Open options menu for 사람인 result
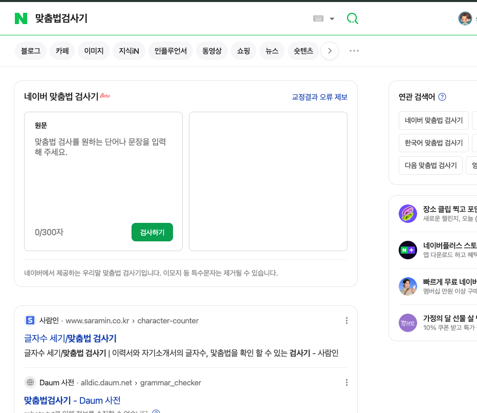This screenshot has width=477, height=413. (x=346, y=320)
